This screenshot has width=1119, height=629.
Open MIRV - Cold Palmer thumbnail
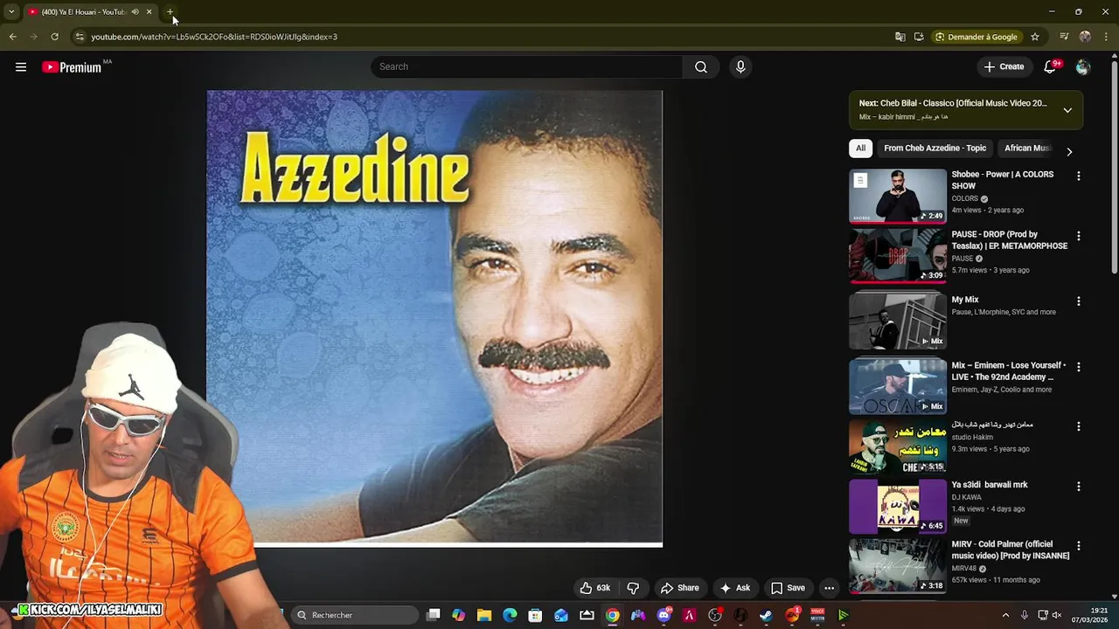point(898,566)
